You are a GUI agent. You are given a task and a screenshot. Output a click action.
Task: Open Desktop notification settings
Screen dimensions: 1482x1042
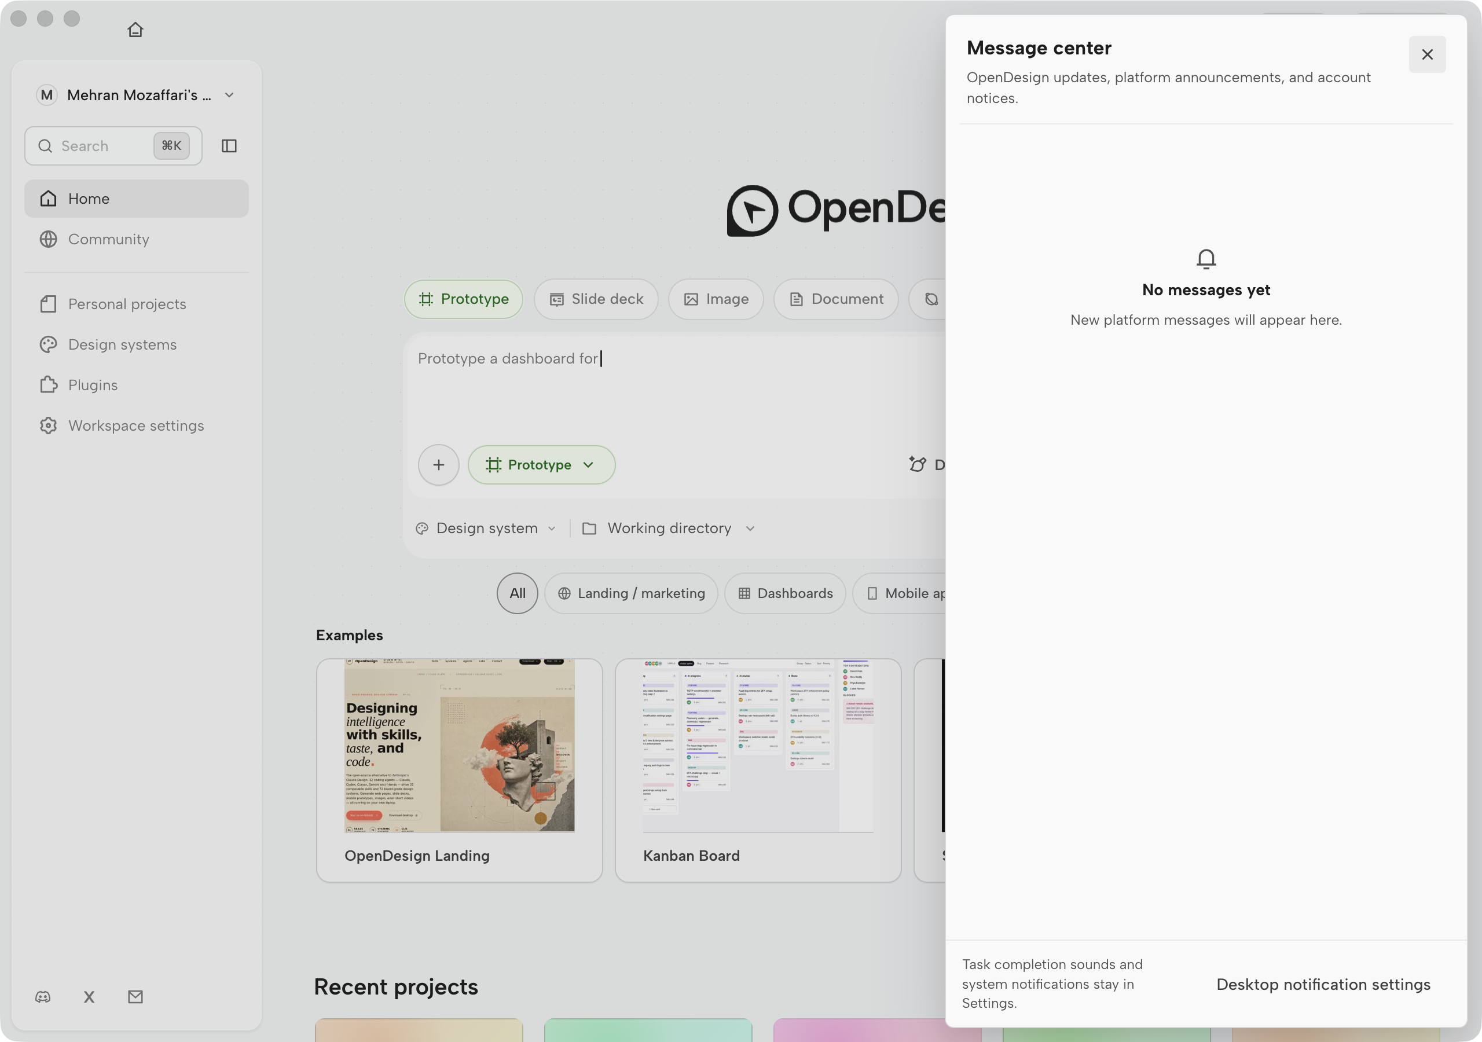tap(1323, 985)
